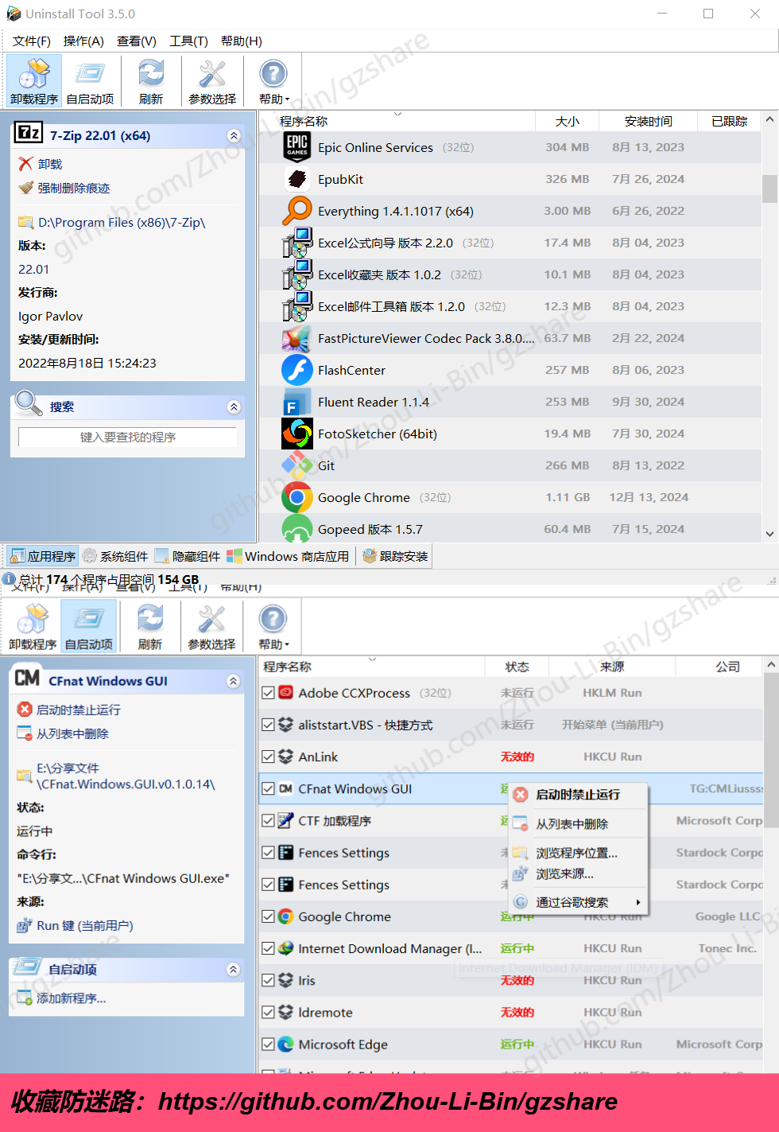Click force remove traces link
Image resolution: width=779 pixels, height=1132 pixels.
74,188
